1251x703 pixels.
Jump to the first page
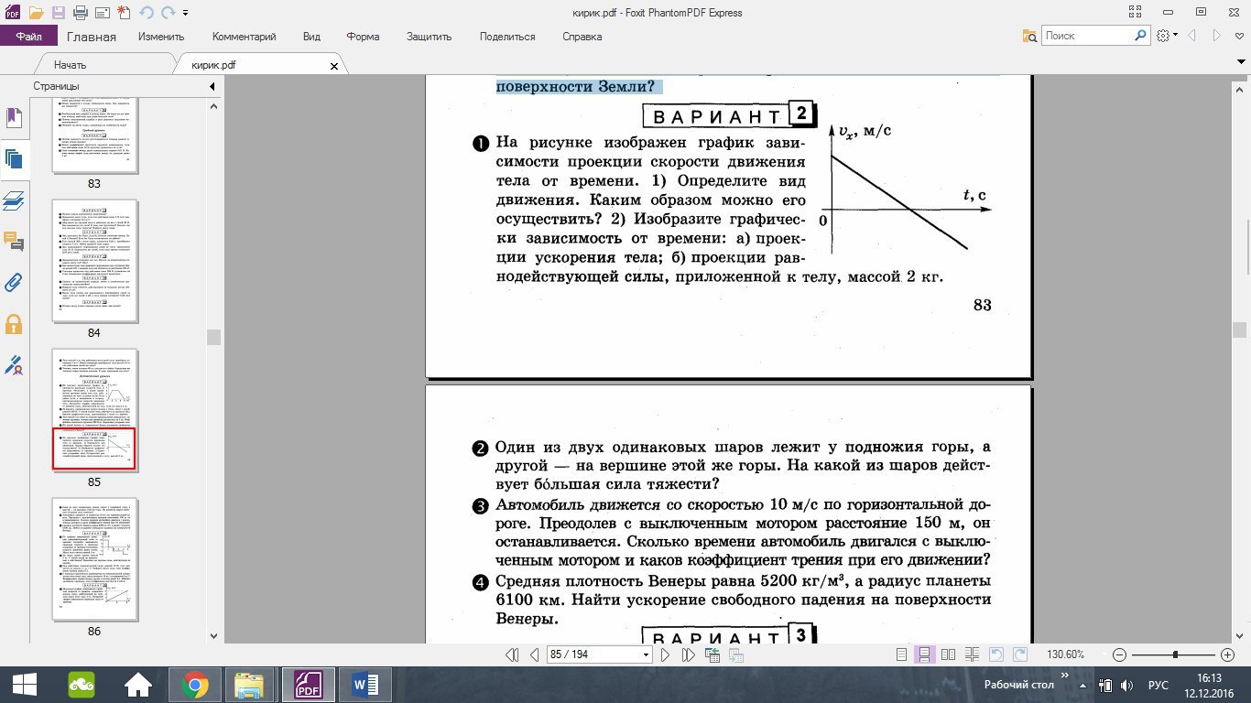(x=512, y=654)
